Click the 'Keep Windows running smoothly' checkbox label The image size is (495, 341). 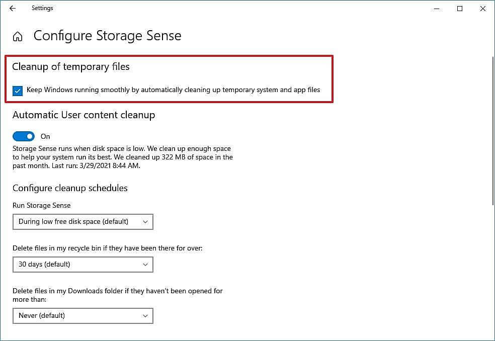coord(173,90)
